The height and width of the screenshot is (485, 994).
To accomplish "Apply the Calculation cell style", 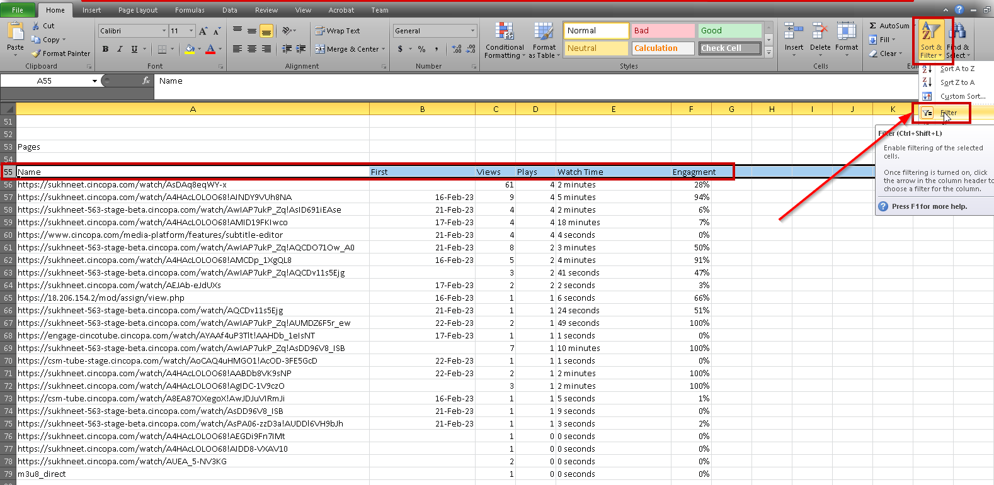I will (x=663, y=48).
